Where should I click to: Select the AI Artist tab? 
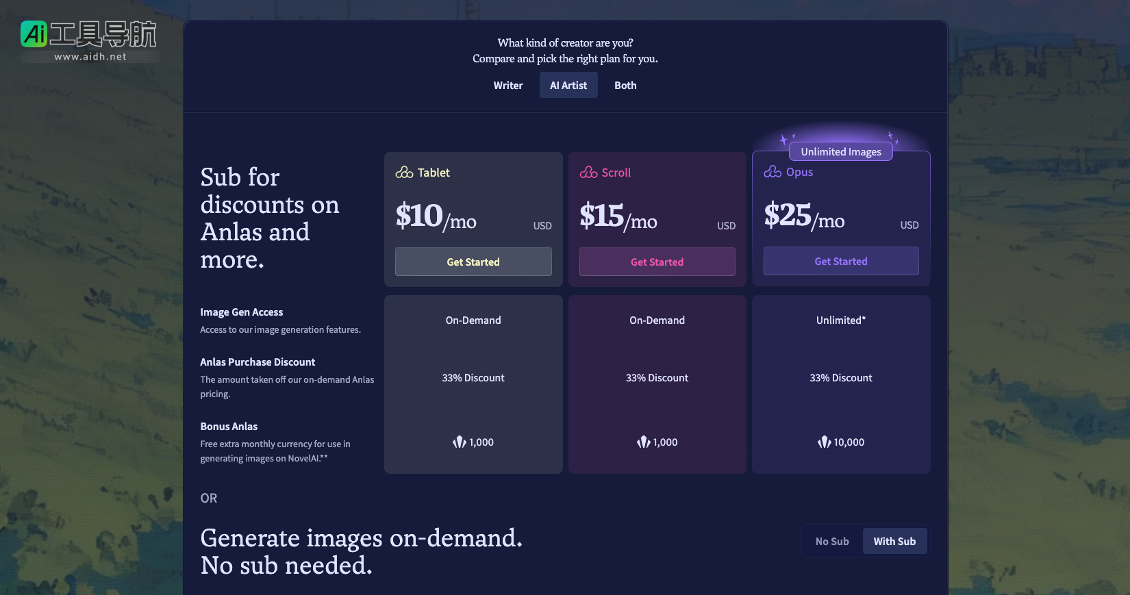pos(568,86)
